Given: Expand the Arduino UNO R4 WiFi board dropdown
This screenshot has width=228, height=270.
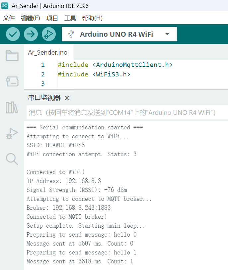Looking at the screenshot, I should [x=167, y=34].
